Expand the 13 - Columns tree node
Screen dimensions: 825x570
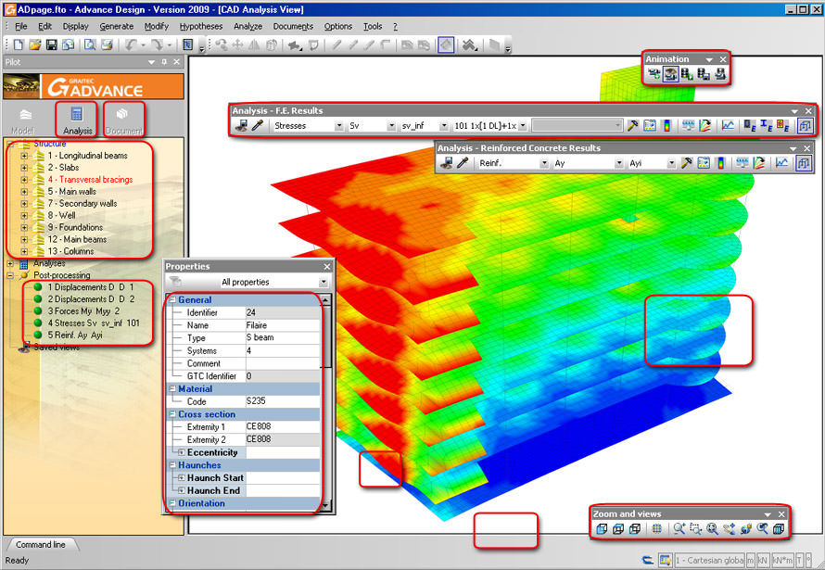tap(24, 251)
